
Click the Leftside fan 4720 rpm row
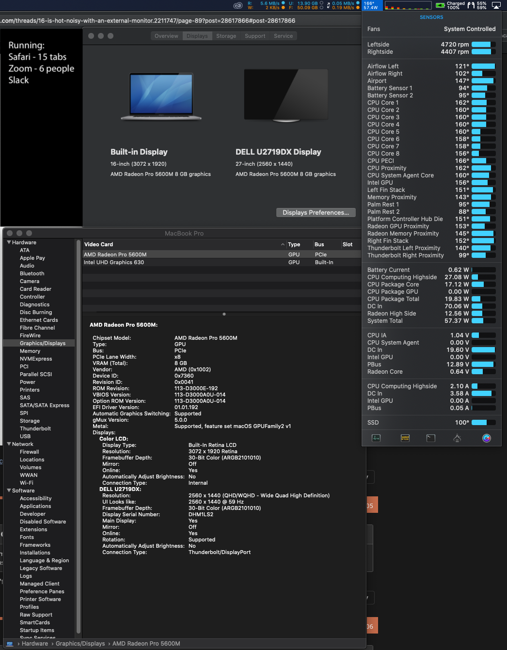coord(431,45)
